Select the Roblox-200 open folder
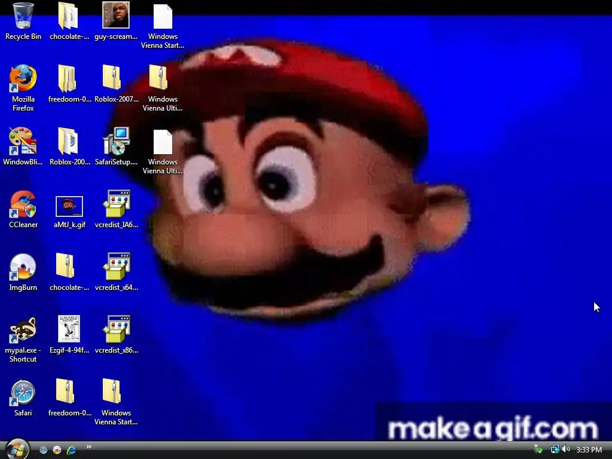This screenshot has height=459, width=612. 68,141
